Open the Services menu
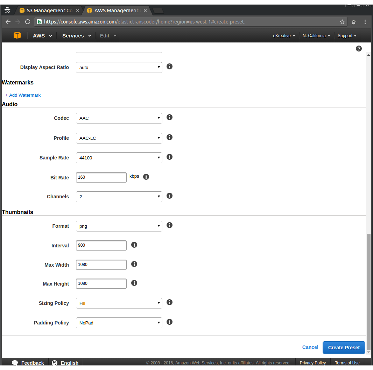 (77, 36)
